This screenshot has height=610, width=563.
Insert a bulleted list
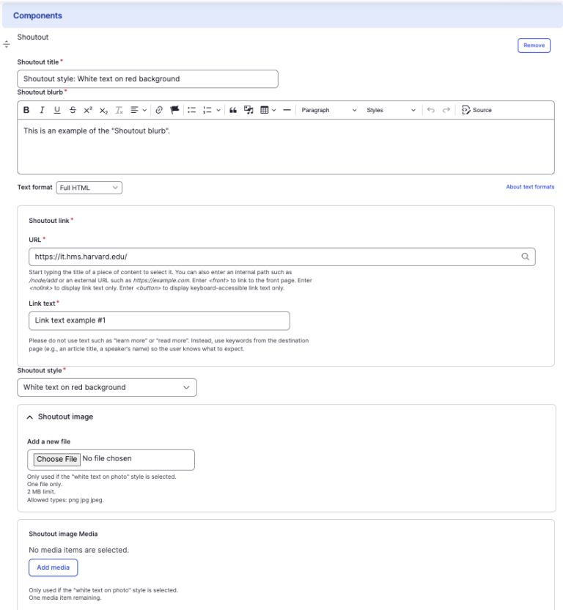pos(191,110)
